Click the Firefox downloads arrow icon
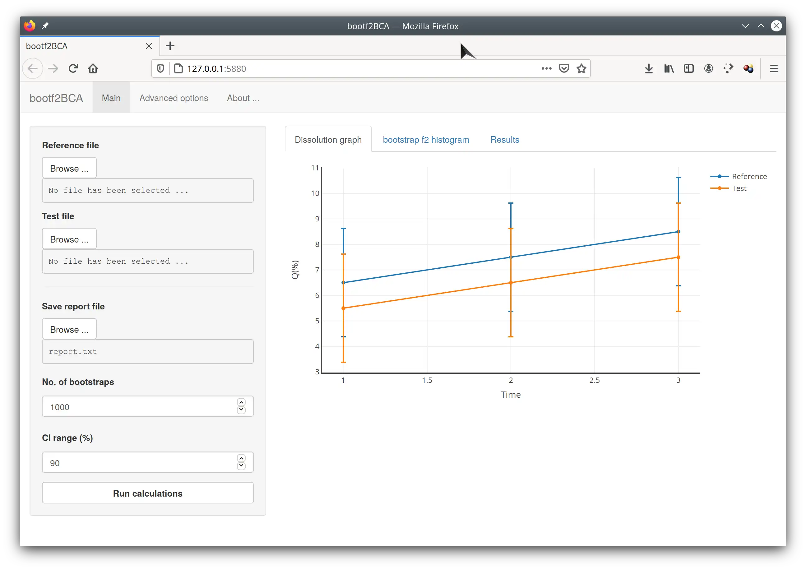 [x=650, y=68]
